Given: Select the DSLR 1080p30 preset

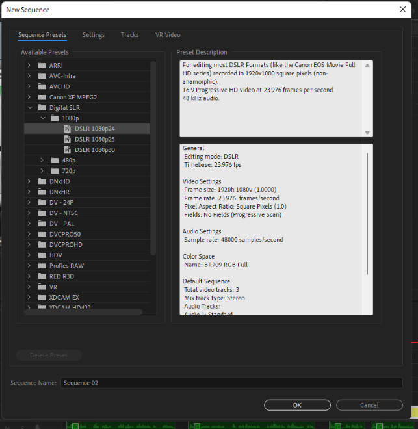Looking at the screenshot, I should click(87, 150).
